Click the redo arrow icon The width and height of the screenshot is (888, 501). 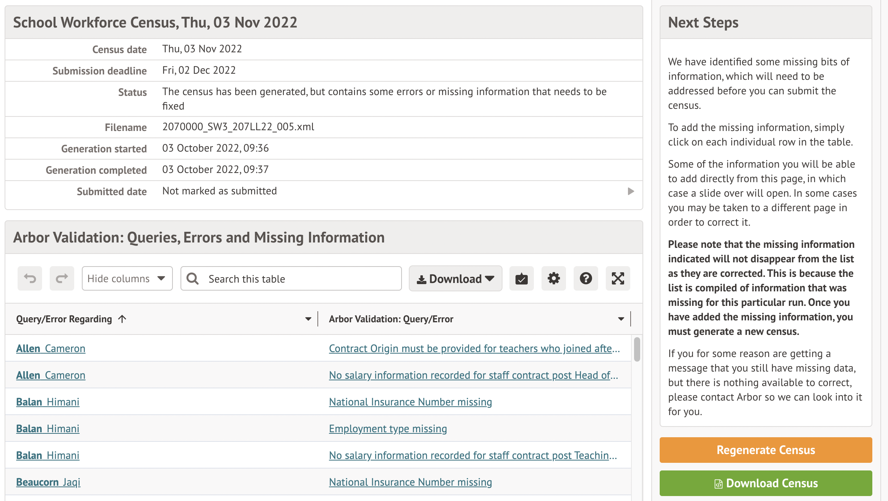click(62, 278)
